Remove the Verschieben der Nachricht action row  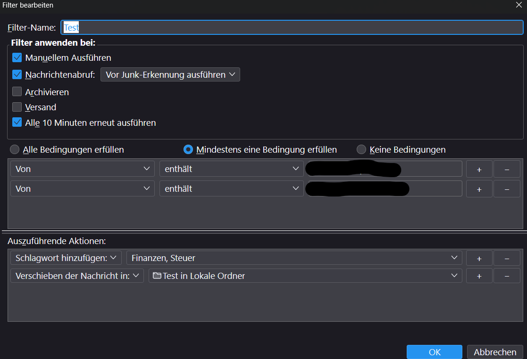click(507, 276)
